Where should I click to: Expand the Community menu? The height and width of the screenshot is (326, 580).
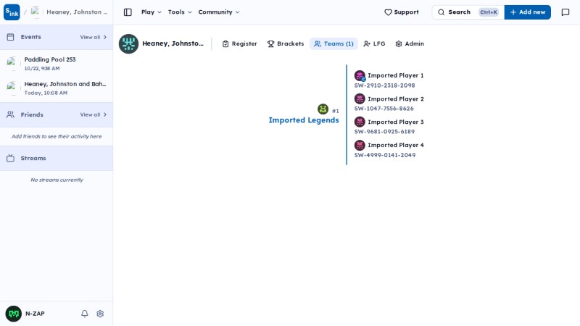coord(219,12)
